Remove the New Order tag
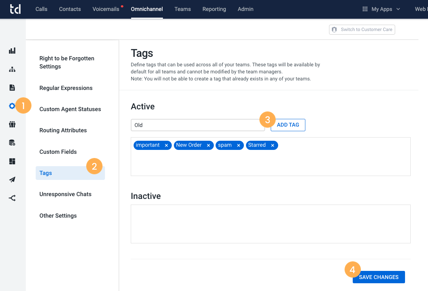The width and height of the screenshot is (428, 291). (x=209, y=145)
